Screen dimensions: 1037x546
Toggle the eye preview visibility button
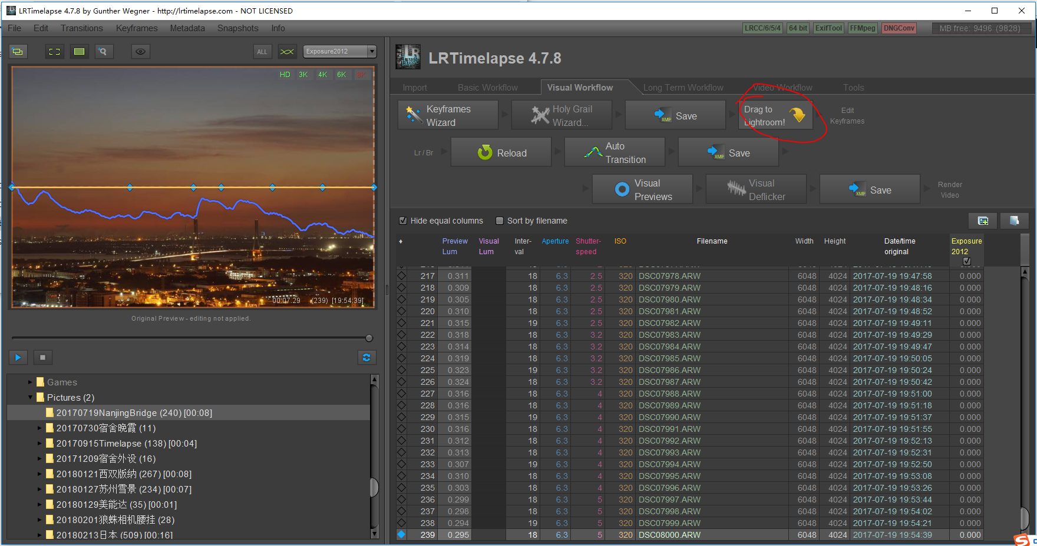[x=140, y=52]
